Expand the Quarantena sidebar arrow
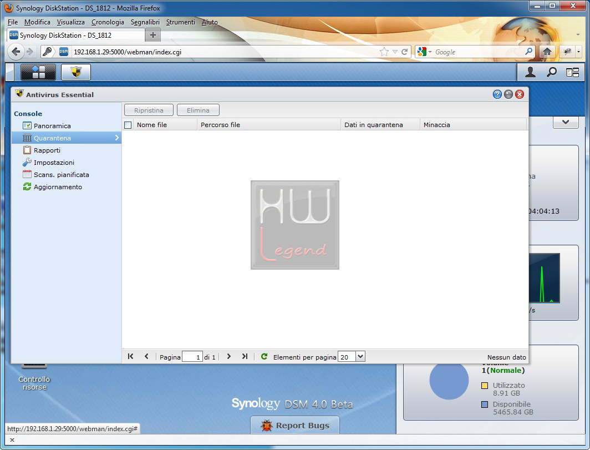Viewport: 590px width, 450px height. point(117,138)
